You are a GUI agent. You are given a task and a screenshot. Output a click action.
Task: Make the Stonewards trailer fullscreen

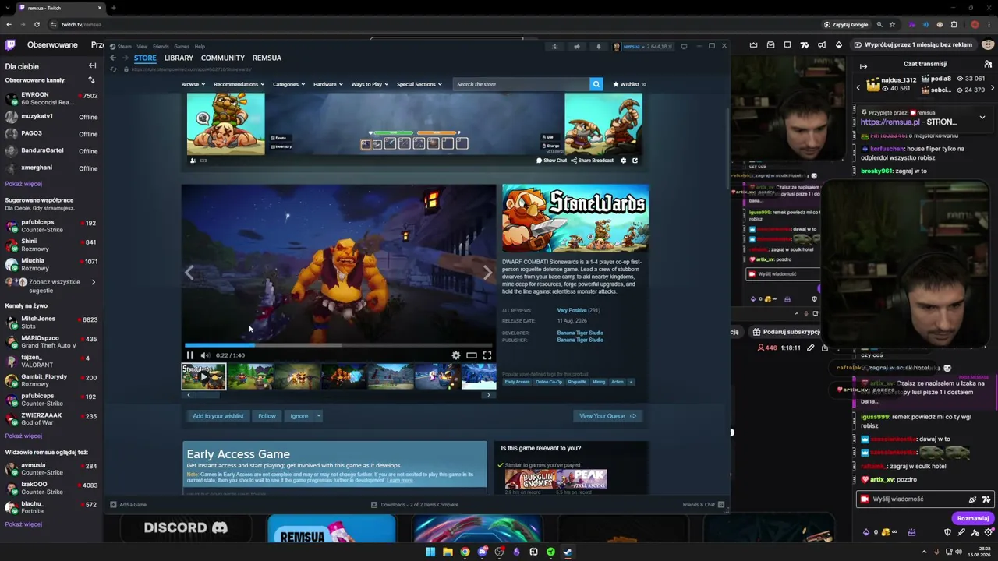(487, 355)
